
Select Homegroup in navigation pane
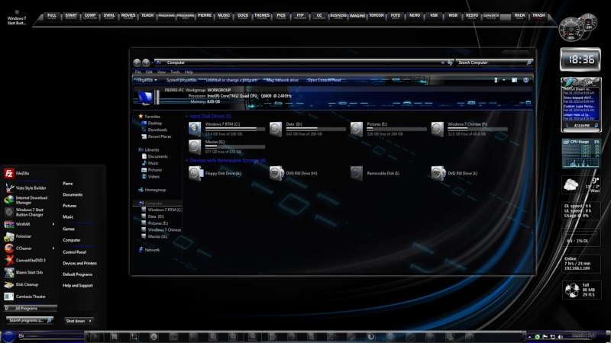[x=152, y=190]
